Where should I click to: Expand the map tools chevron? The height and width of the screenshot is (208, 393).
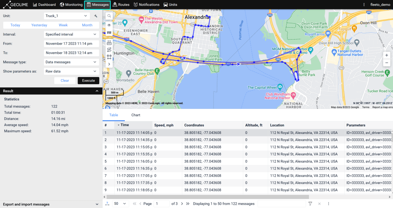click(109, 64)
